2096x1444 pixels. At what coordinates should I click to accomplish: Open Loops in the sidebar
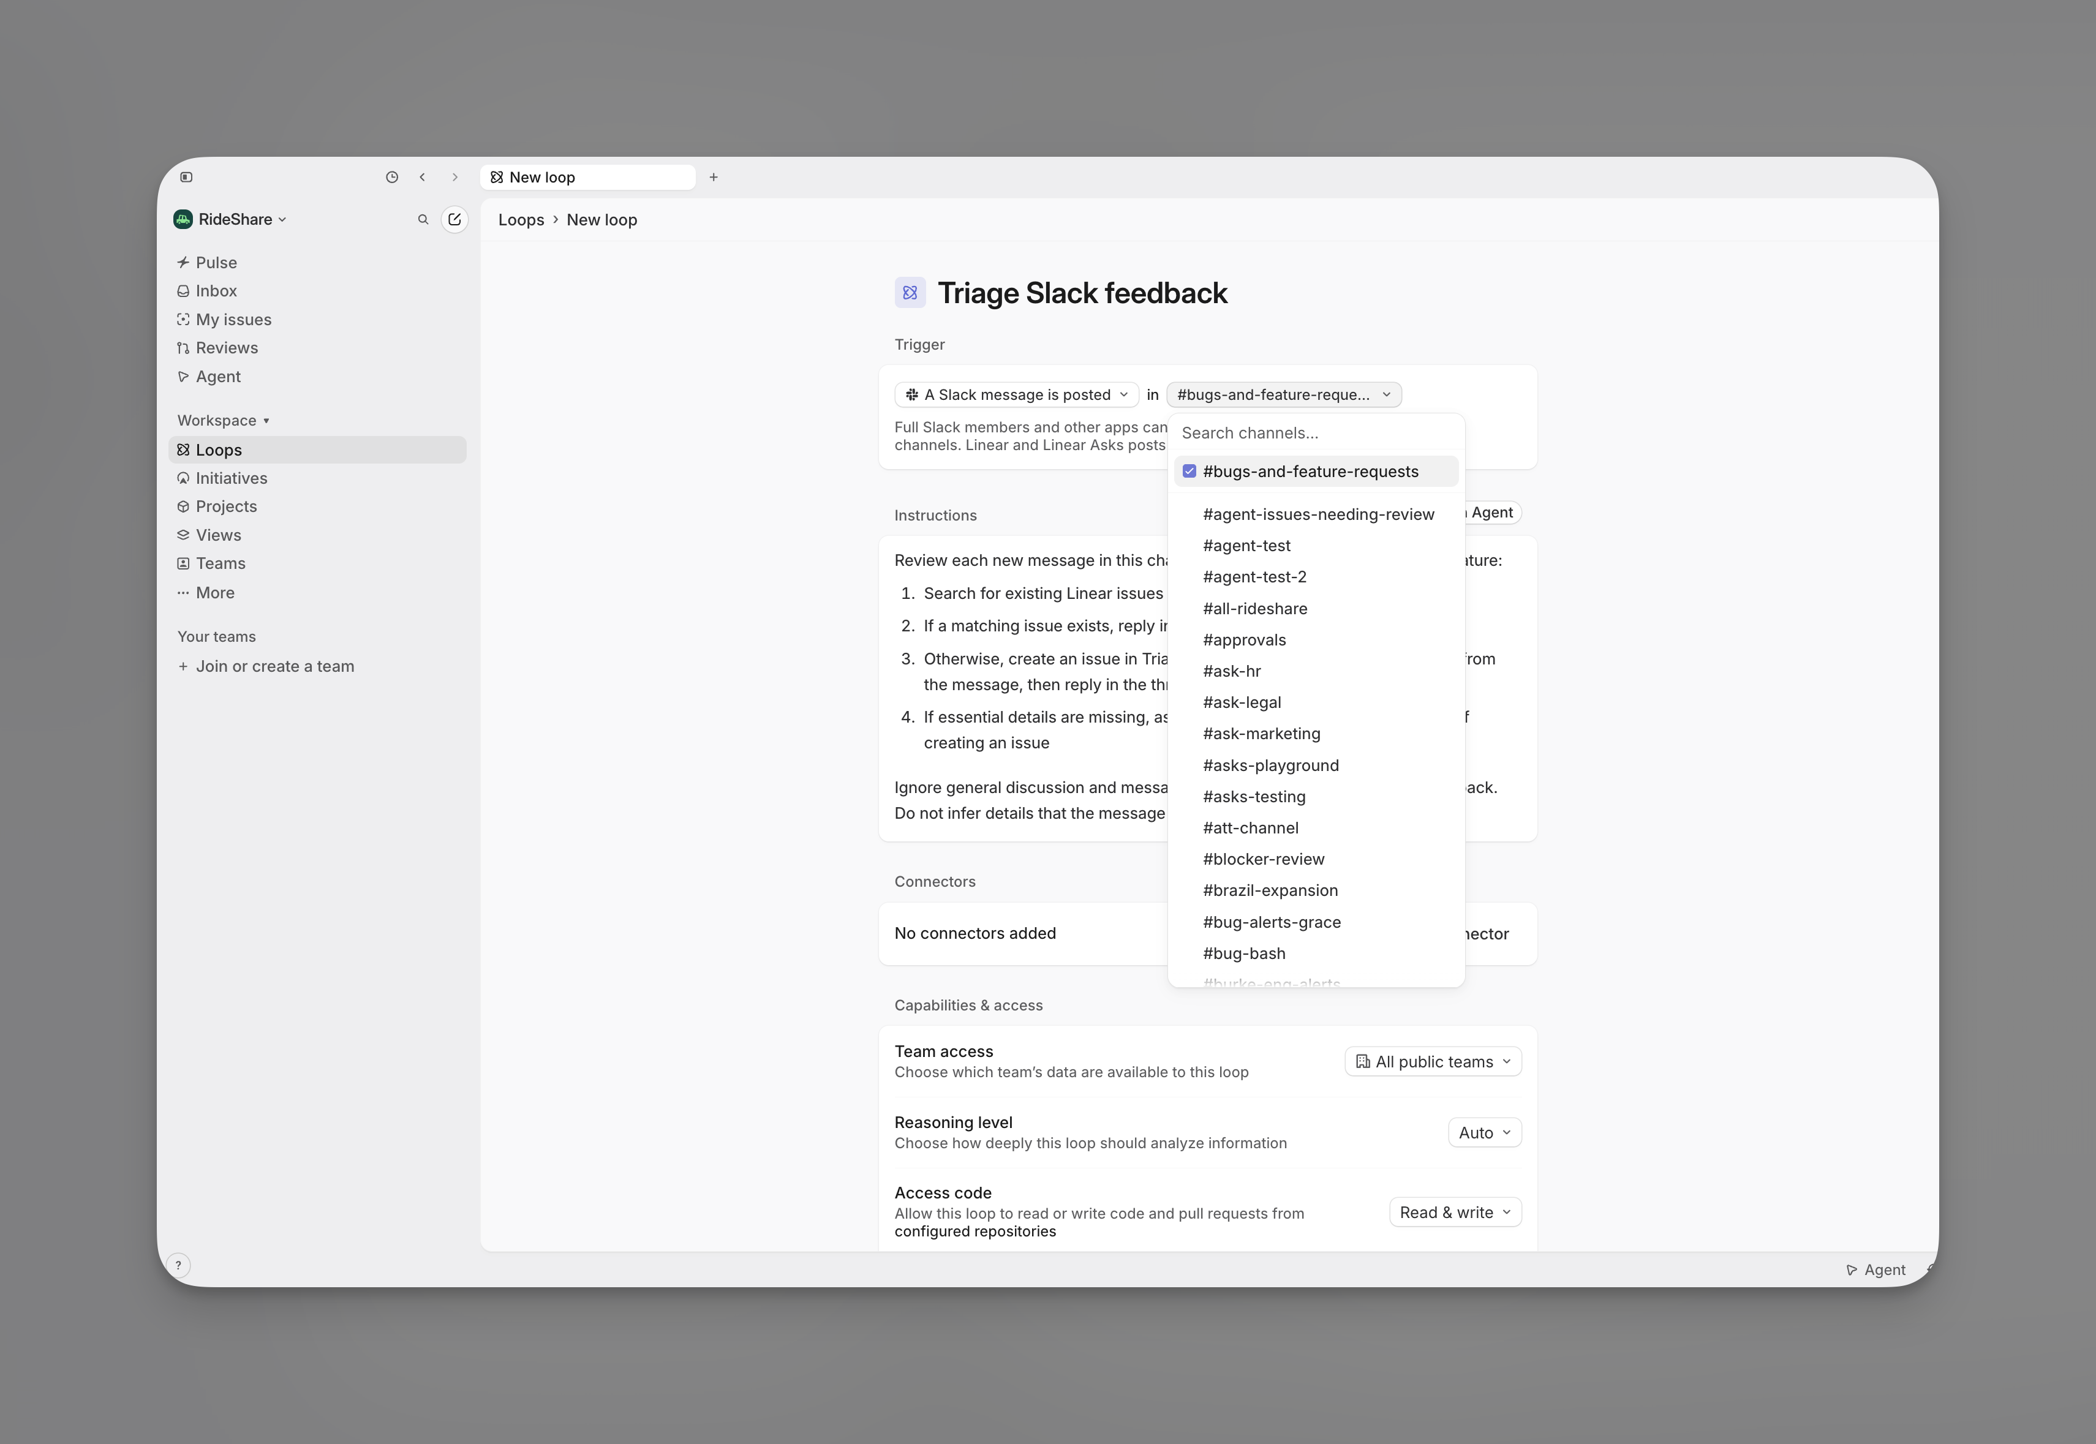318,449
